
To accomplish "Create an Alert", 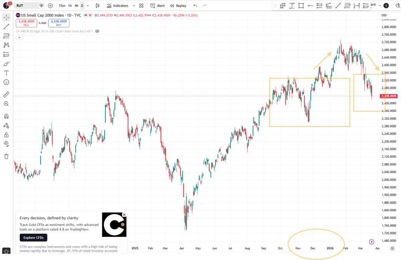I will [157, 6].
